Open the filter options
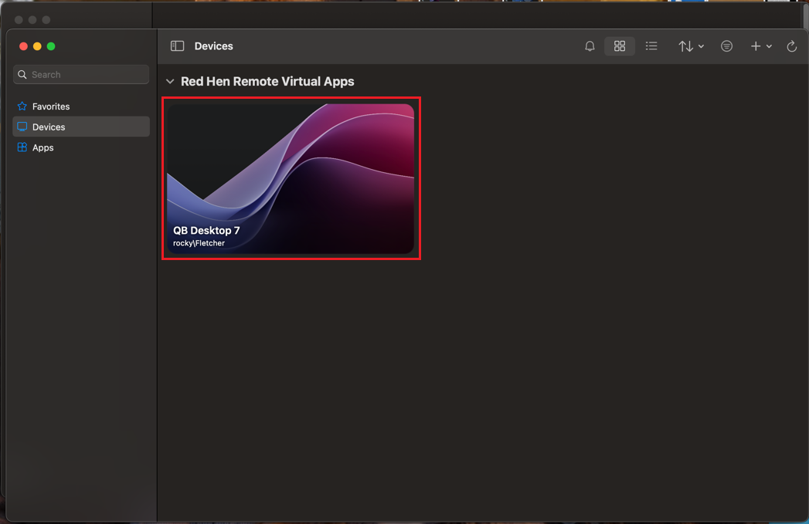Image resolution: width=809 pixels, height=524 pixels. pyautogui.click(x=726, y=46)
